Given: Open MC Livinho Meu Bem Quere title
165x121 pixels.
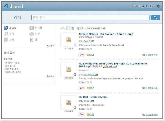Looking at the screenshot, I should click(113, 65).
